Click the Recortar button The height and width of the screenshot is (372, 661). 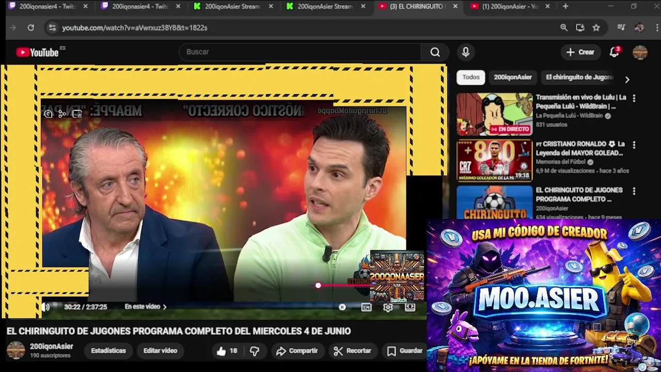coord(352,351)
